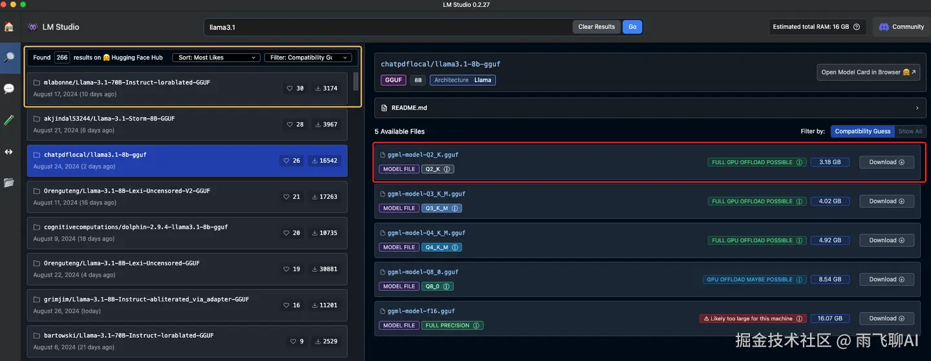Click the Q3_K_M quantization info icon
This screenshot has height=361, width=931.
pyautogui.click(x=455, y=209)
